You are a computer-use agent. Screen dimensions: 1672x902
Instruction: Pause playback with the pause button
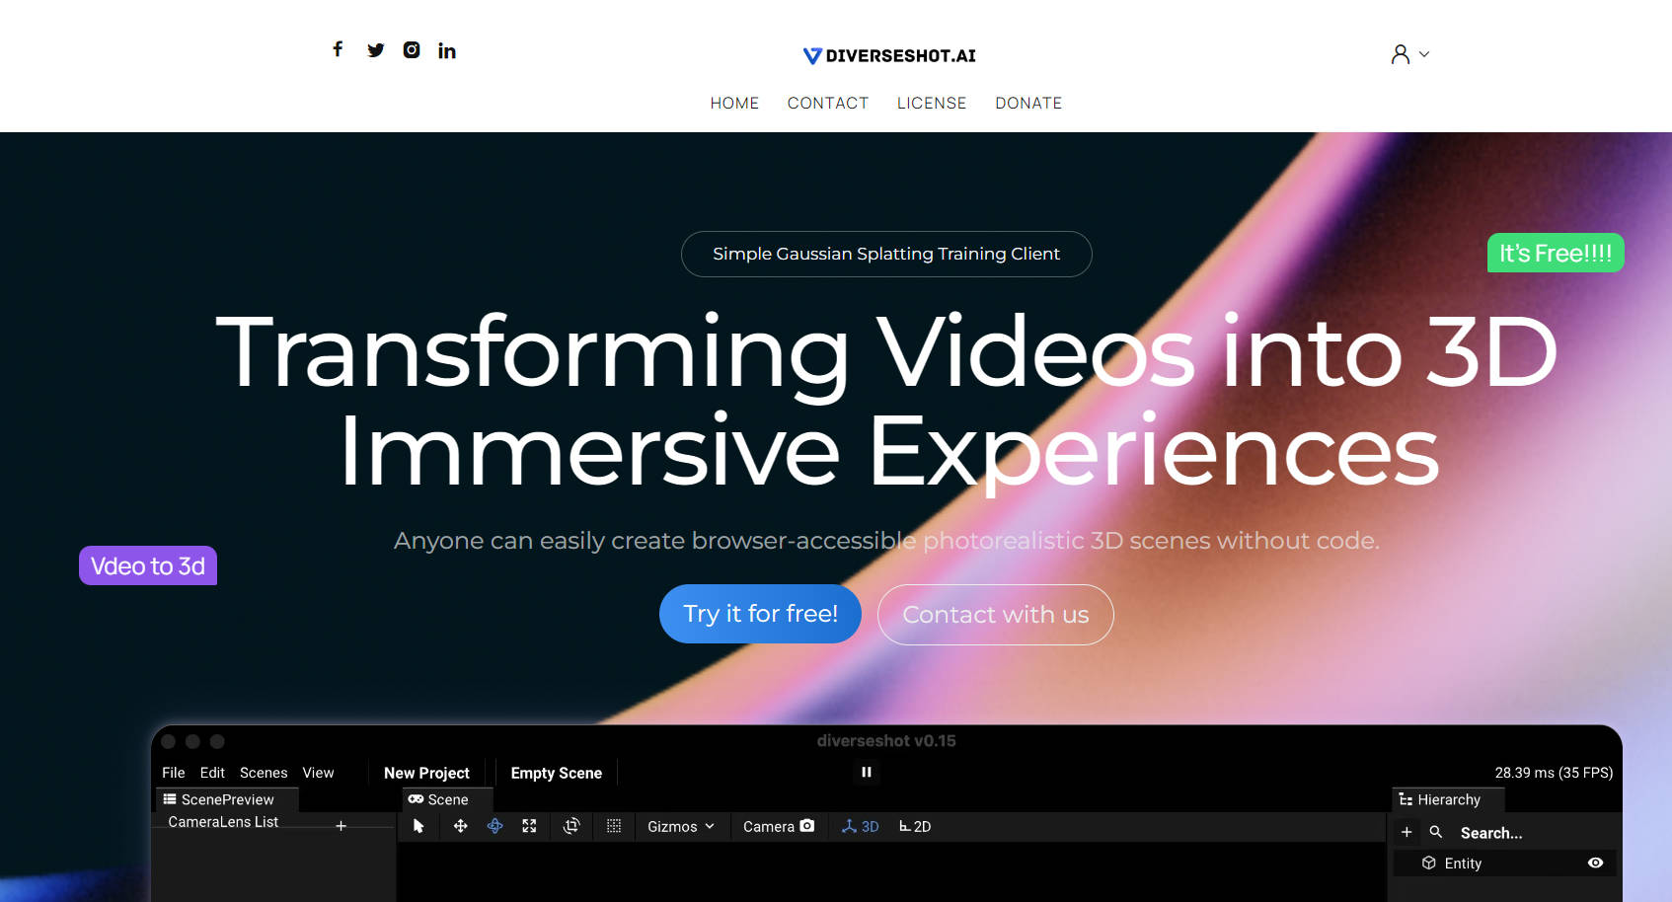[867, 772]
